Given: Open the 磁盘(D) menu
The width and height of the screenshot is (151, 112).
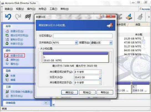Looking at the screenshot, I should (9, 9).
